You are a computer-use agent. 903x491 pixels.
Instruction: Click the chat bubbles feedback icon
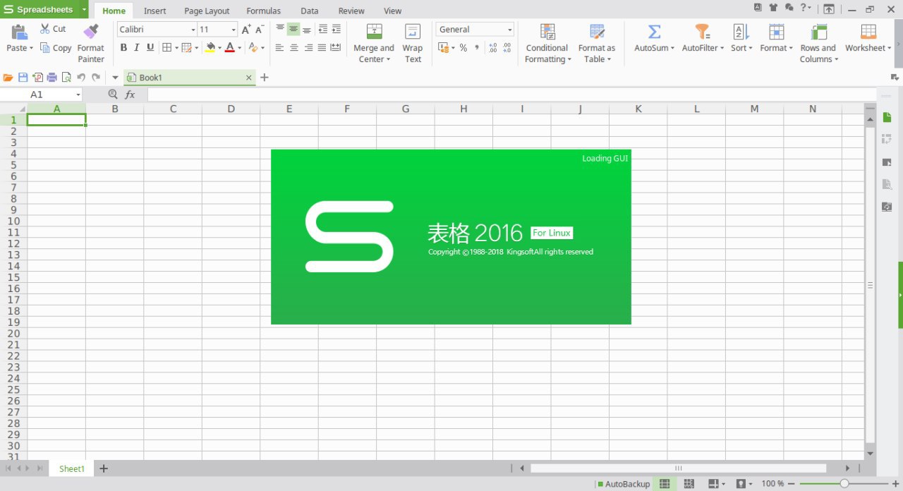click(789, 8)
